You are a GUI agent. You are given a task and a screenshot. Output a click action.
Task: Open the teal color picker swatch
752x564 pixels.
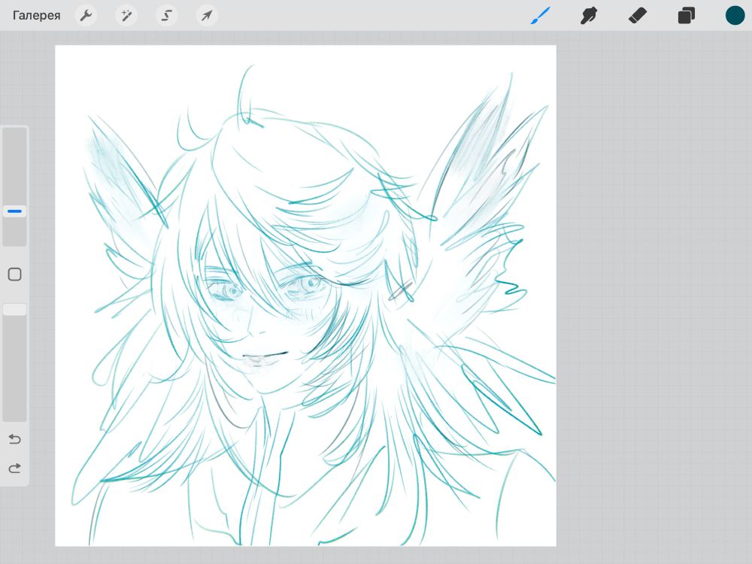tap(735, 15)
